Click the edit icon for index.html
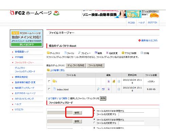This screenshot has width=174, height=131. click(x=103, y=89)
